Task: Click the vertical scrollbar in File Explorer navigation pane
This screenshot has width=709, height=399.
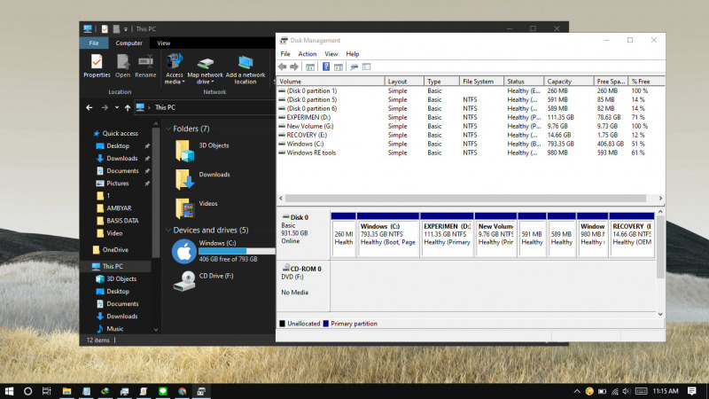Action: point(156,192)
